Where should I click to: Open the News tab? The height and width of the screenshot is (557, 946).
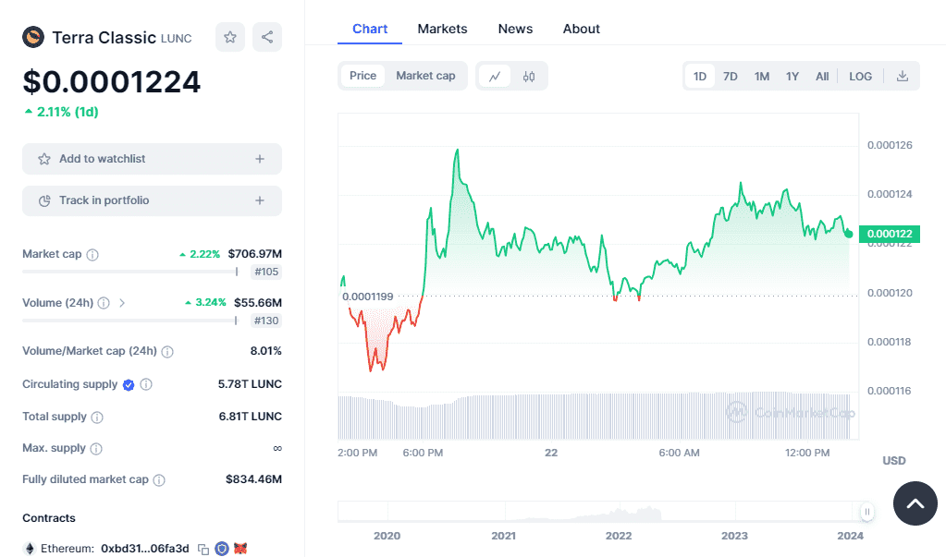(515, 29)
